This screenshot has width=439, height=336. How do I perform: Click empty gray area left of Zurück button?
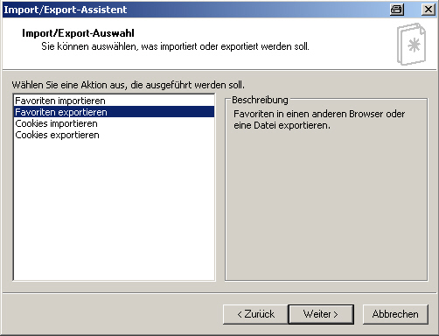click(111, 314)
